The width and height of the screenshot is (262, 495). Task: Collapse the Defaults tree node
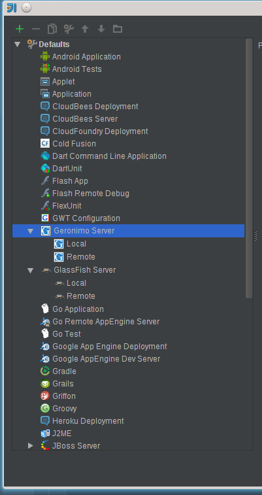point(18,44)
